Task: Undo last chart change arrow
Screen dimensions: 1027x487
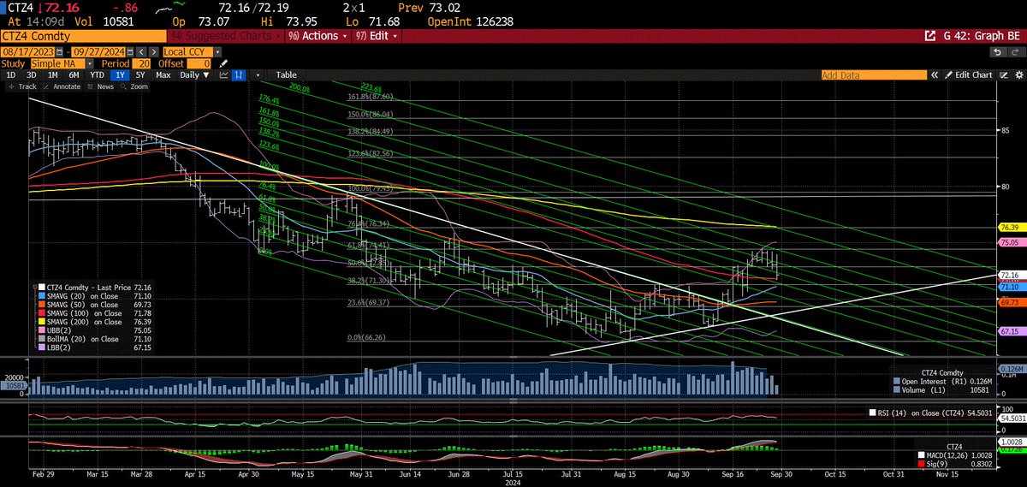Action: 997,52
